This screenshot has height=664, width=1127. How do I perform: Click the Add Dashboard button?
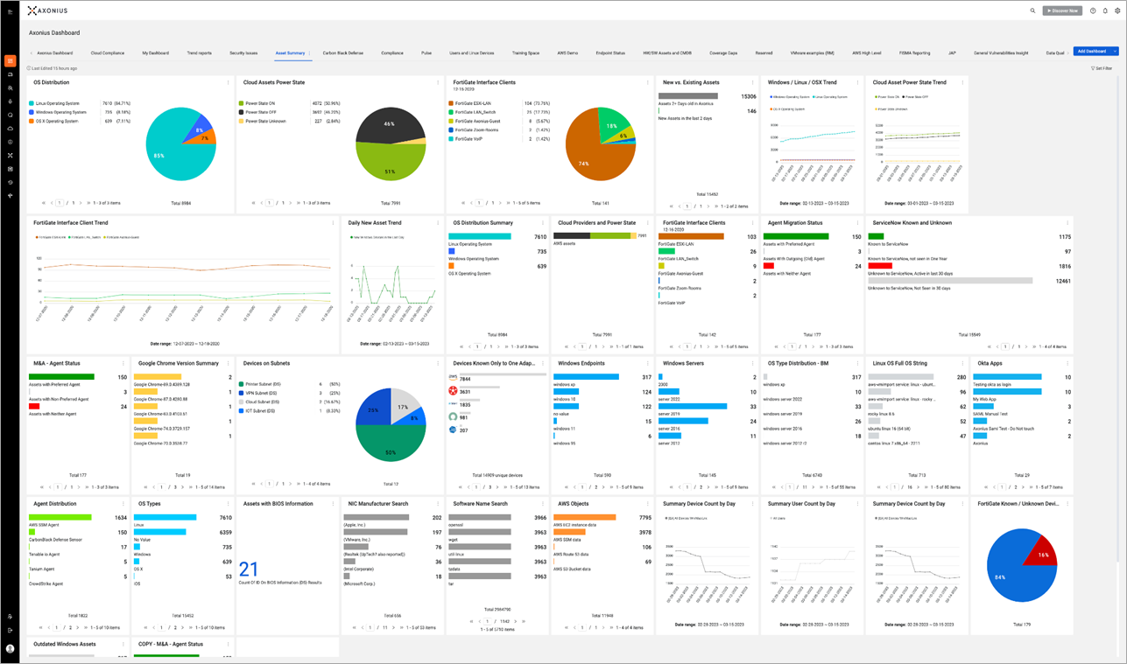pyautogui.click(x=1092, y=52)
